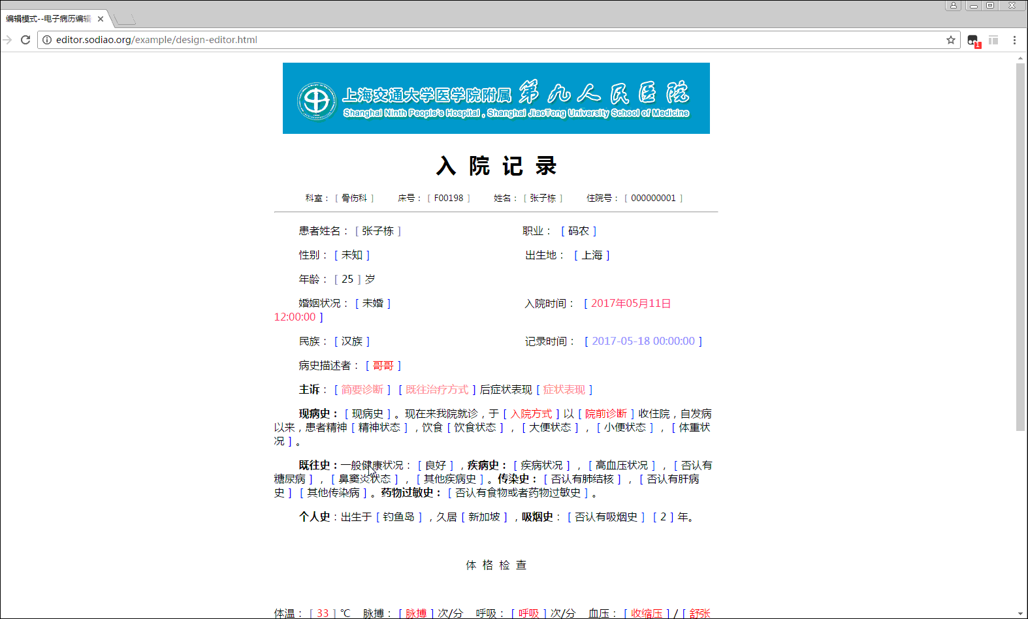Click the 现病史 bracketed input field
Viewport: 1028px width, 619px height.
pos(368,414)
